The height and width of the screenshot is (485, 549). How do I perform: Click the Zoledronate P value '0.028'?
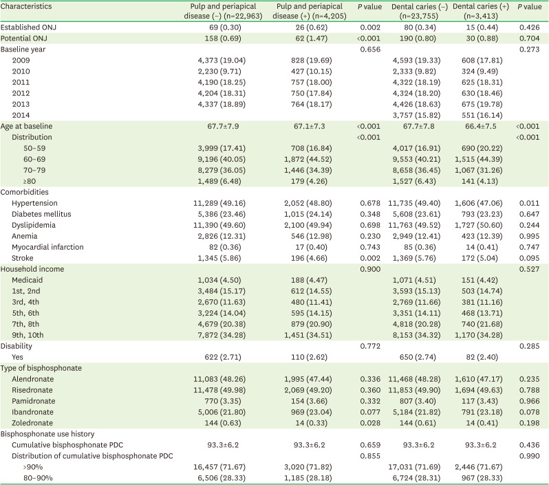coord(370,423)
